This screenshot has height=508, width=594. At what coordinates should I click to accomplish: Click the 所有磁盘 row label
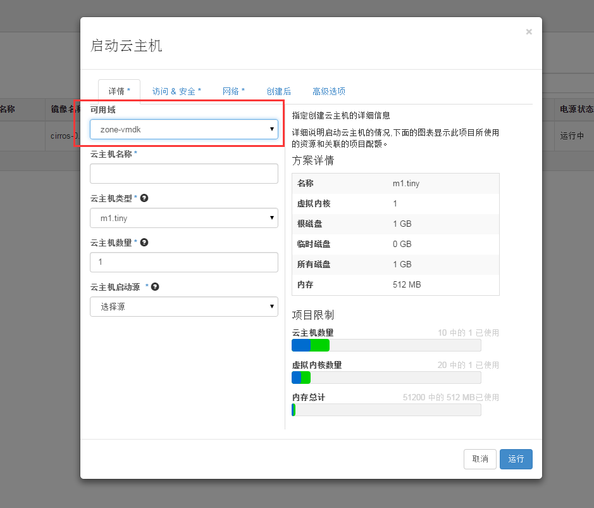(314, 264)
